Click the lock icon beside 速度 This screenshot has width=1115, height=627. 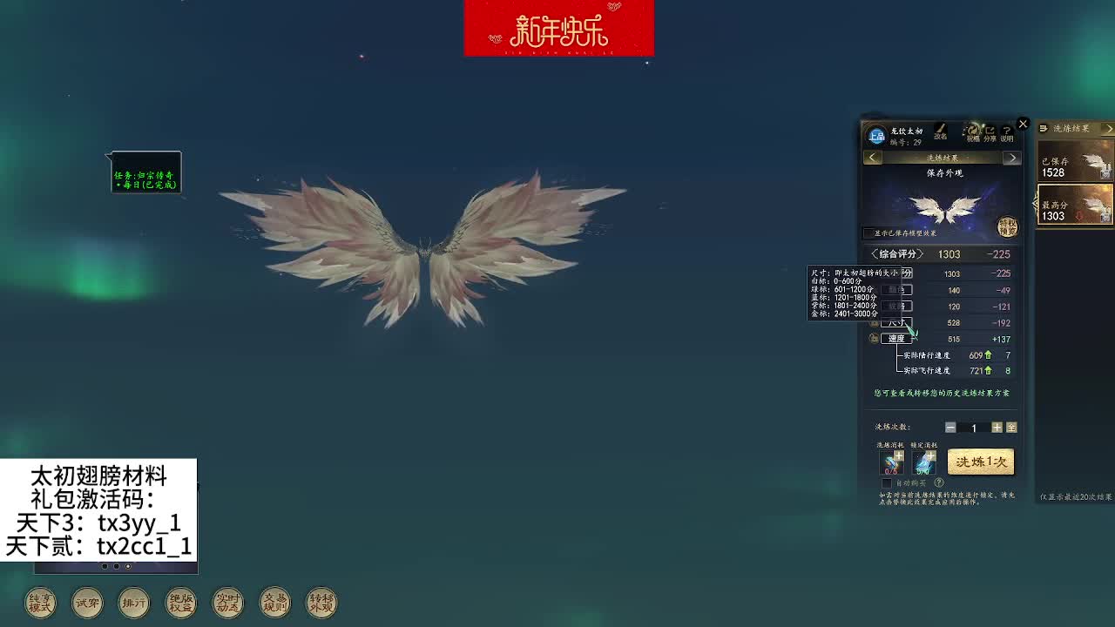tap(875, 338)
